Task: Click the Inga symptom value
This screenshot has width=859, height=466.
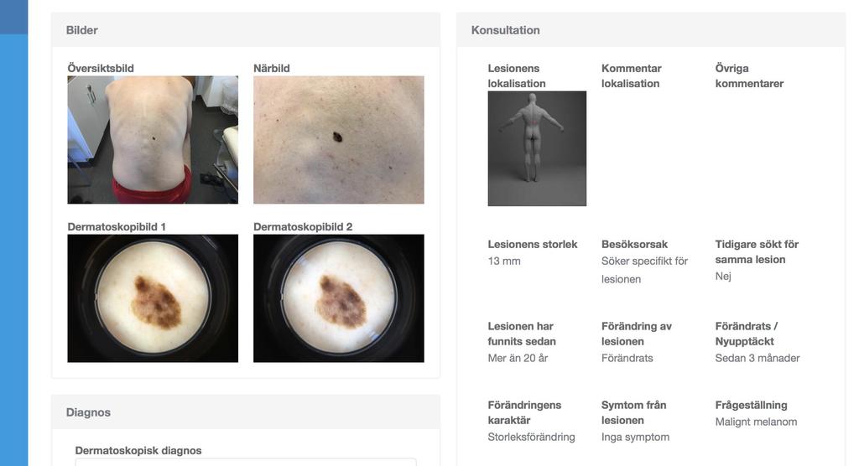Action: pyautogui.click(x=635, y=437)
